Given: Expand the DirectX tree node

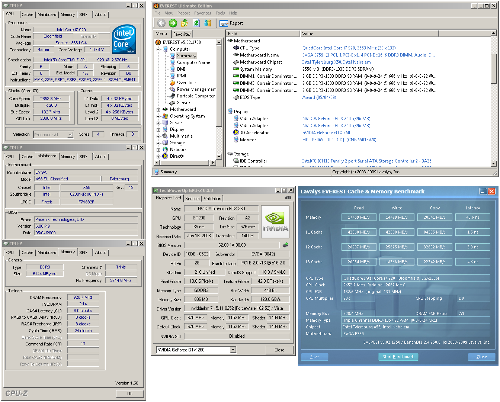Looking at the screenshot, I should (158, 157).
